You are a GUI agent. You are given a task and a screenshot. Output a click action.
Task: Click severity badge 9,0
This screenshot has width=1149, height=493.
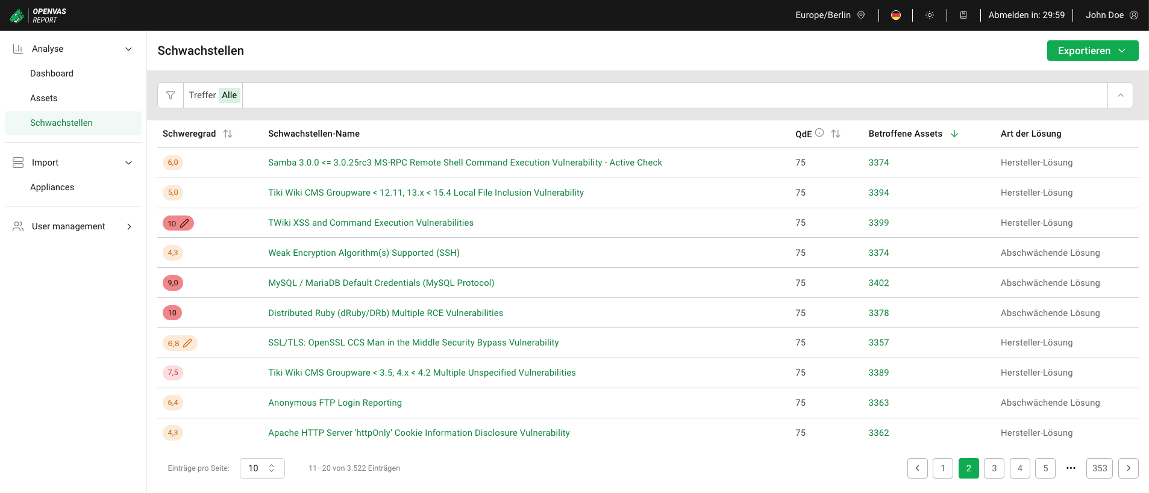tap(173, 283)
